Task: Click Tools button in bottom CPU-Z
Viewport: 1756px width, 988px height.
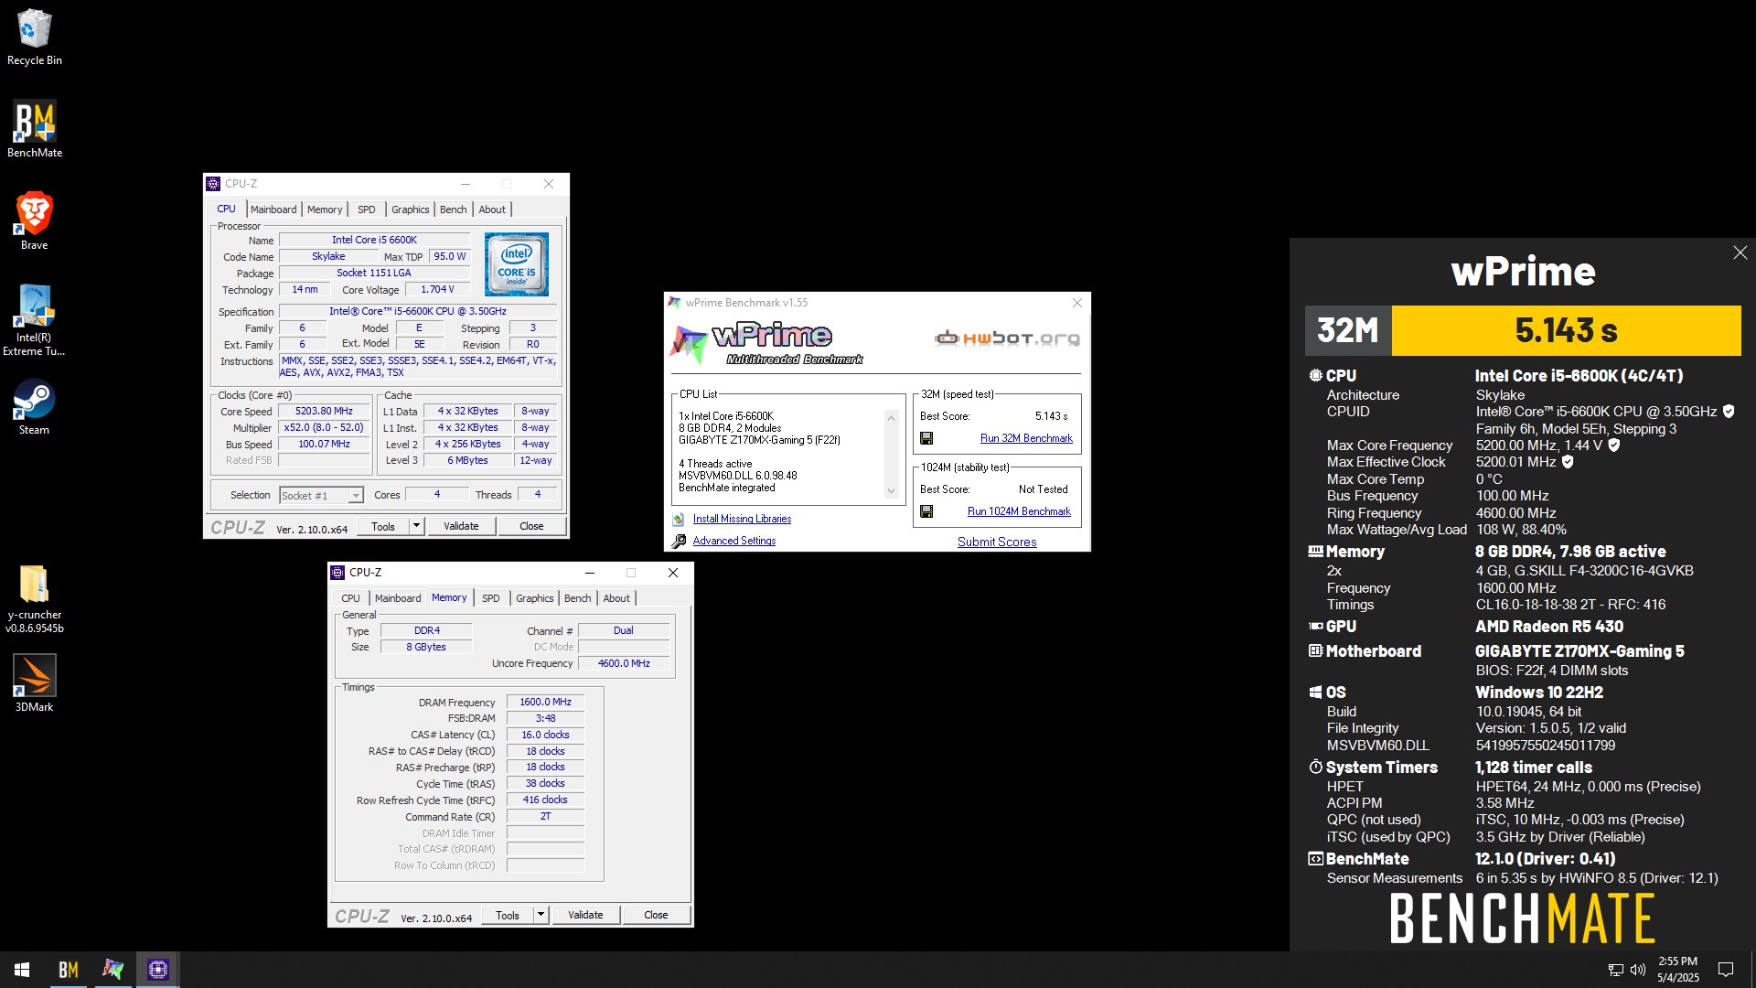Action: [508, 915]
